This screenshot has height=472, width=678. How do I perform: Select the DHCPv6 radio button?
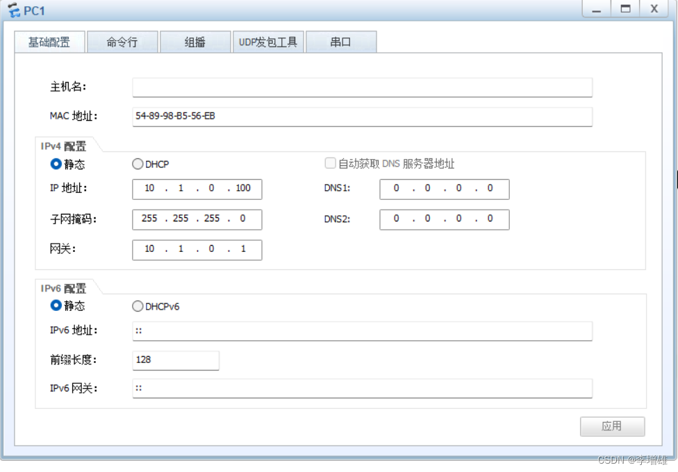(x=138, y=306)
